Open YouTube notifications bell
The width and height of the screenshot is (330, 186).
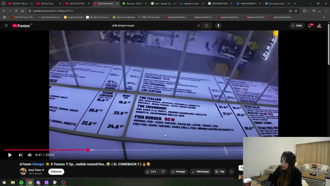click(x=310, y=26)
